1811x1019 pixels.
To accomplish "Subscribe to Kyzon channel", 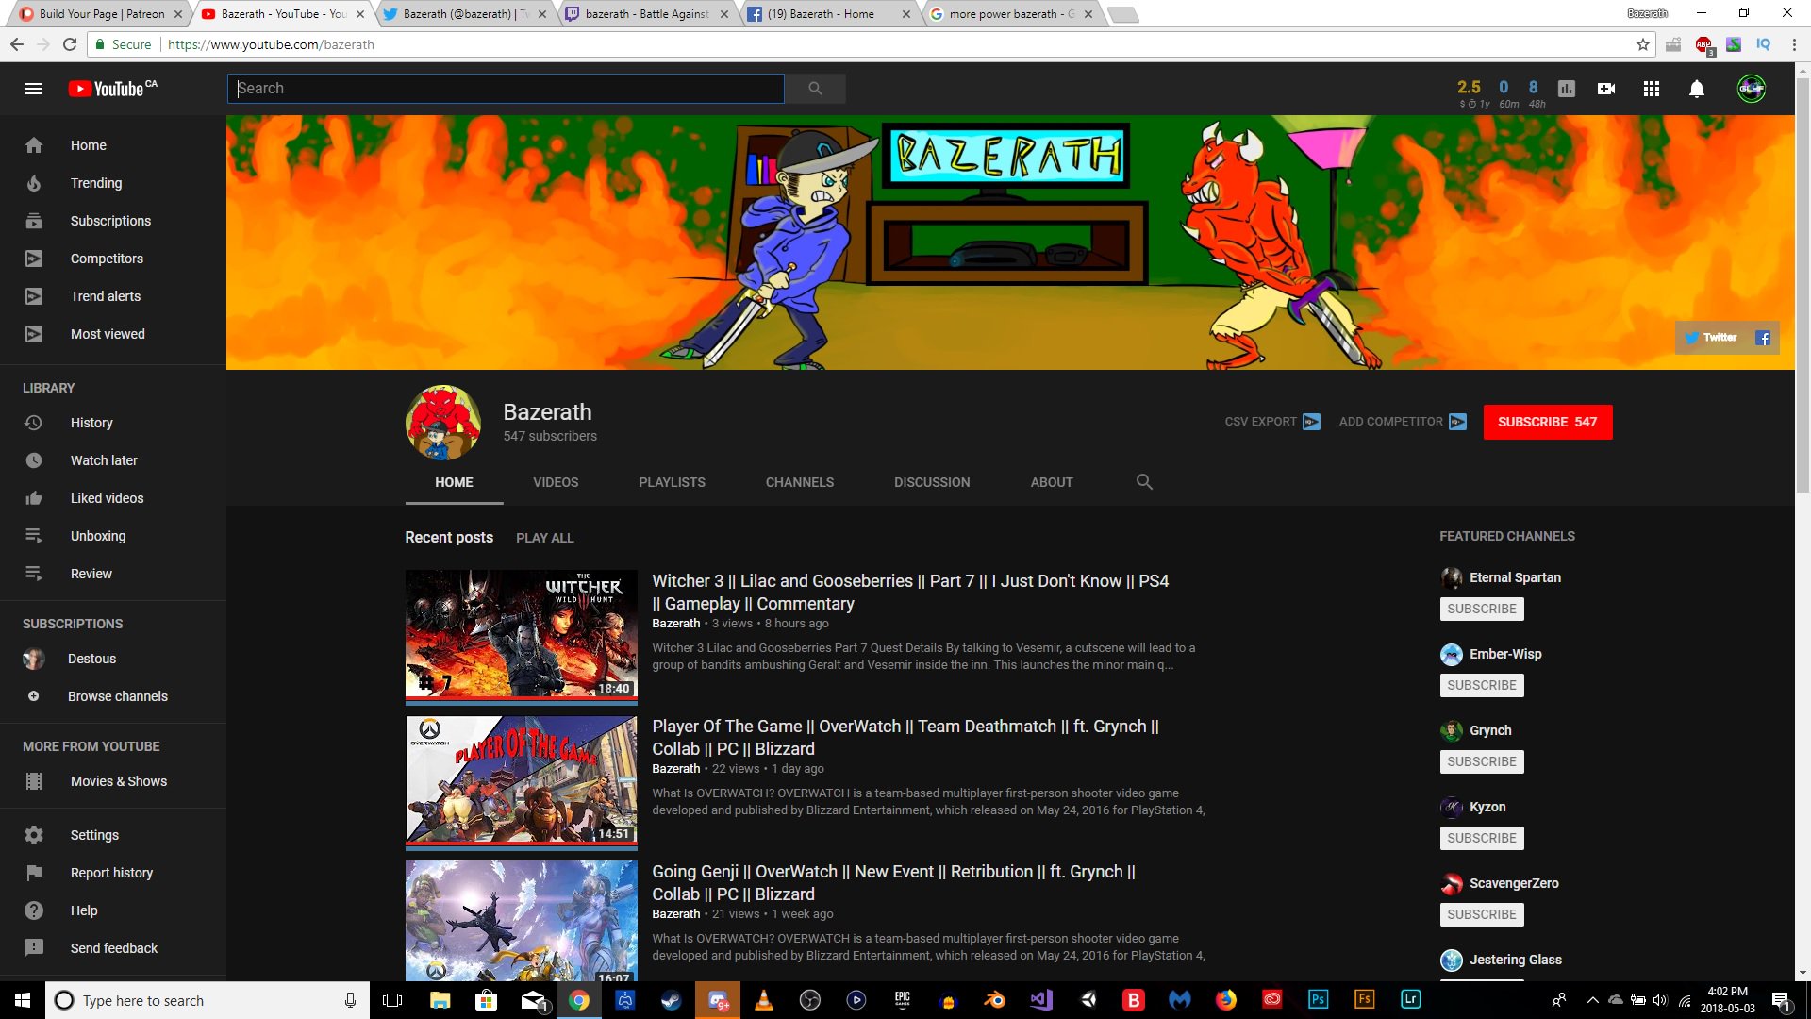I will [x=1482, y=838].
